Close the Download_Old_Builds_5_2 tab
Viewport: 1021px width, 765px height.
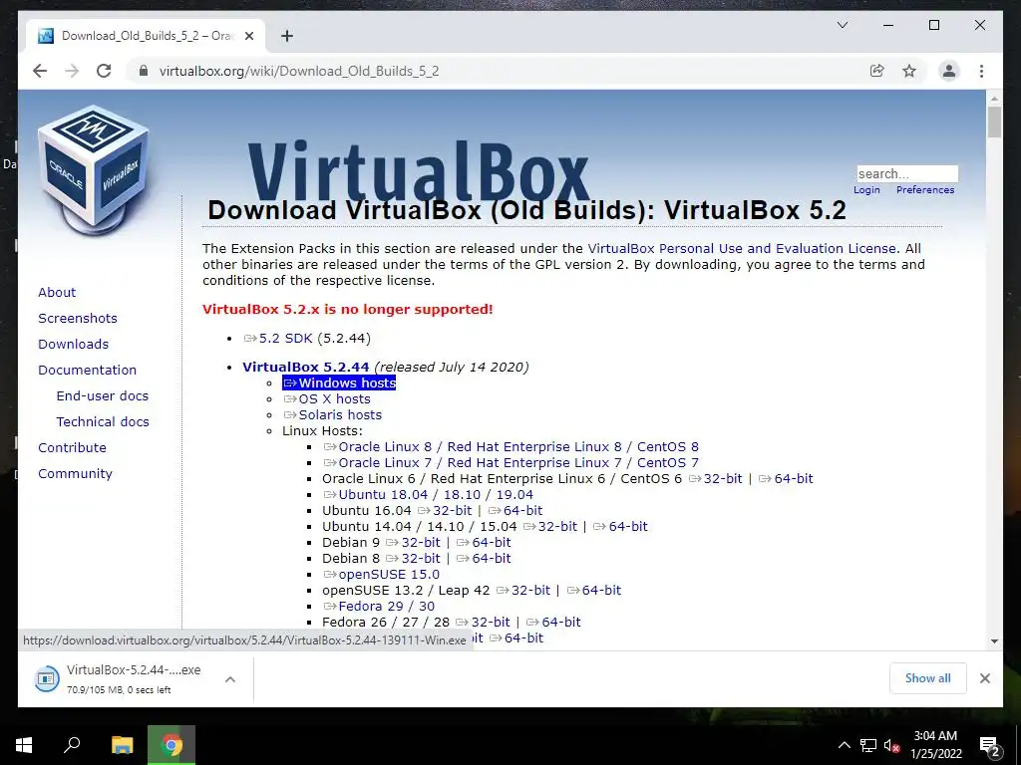pos(248,36)
